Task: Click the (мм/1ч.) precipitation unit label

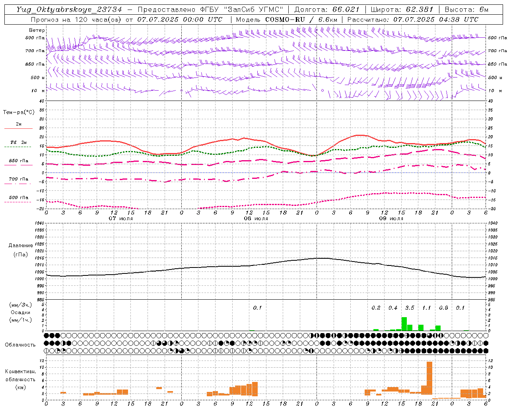Action: (x=21, y=320)
